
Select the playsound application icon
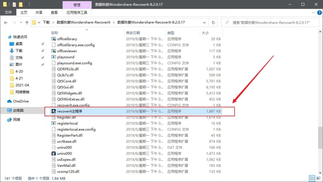[x=54, y=57]
